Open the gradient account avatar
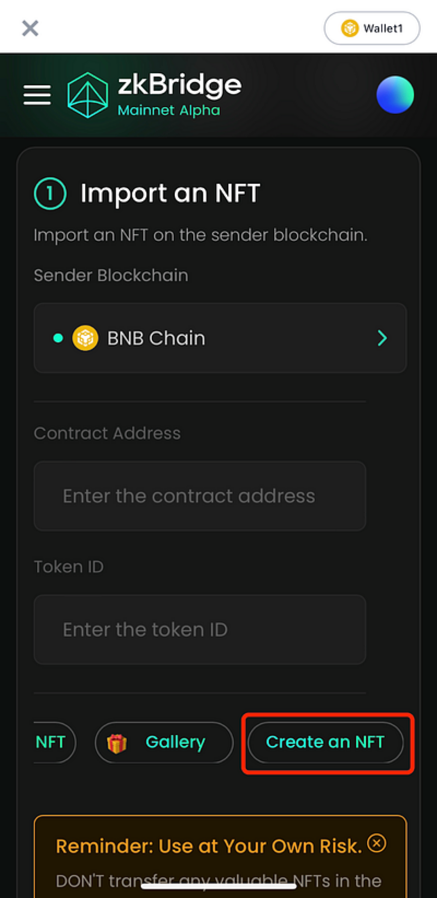The height and width of the screenshot is (898, 437). tap(395, 95)
